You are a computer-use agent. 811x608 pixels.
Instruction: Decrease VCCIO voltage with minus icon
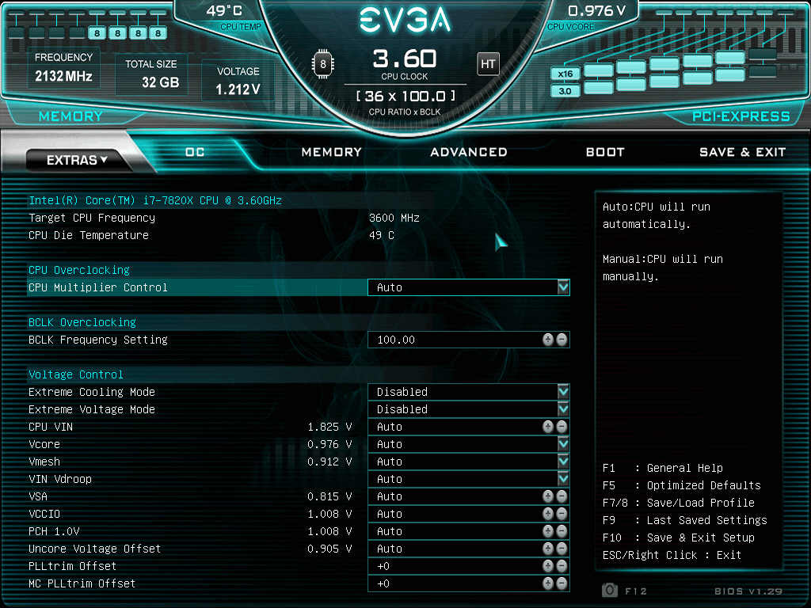(x=562, y=514)
